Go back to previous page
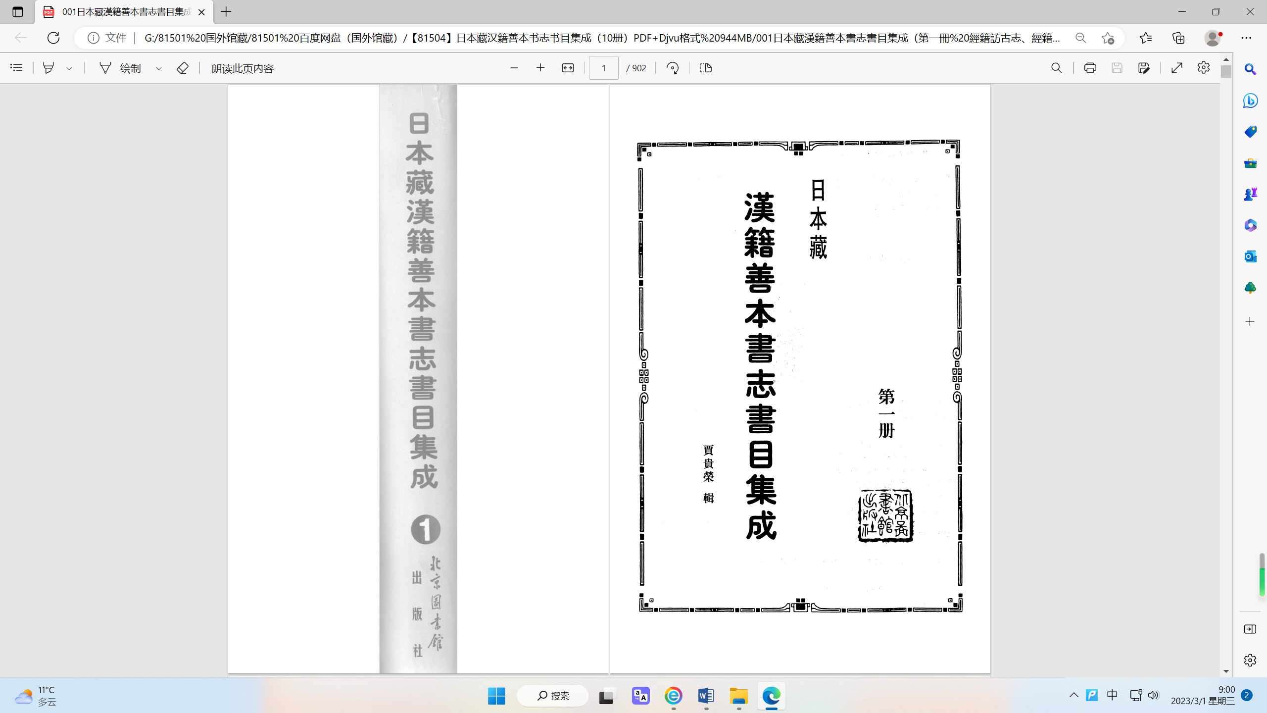1267x713 pixels. (20, 38)
